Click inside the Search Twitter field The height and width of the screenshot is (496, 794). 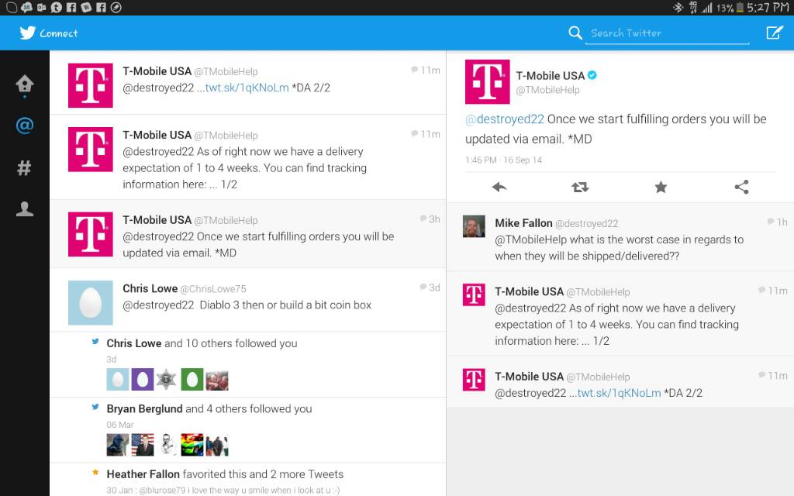click(667, 33)
